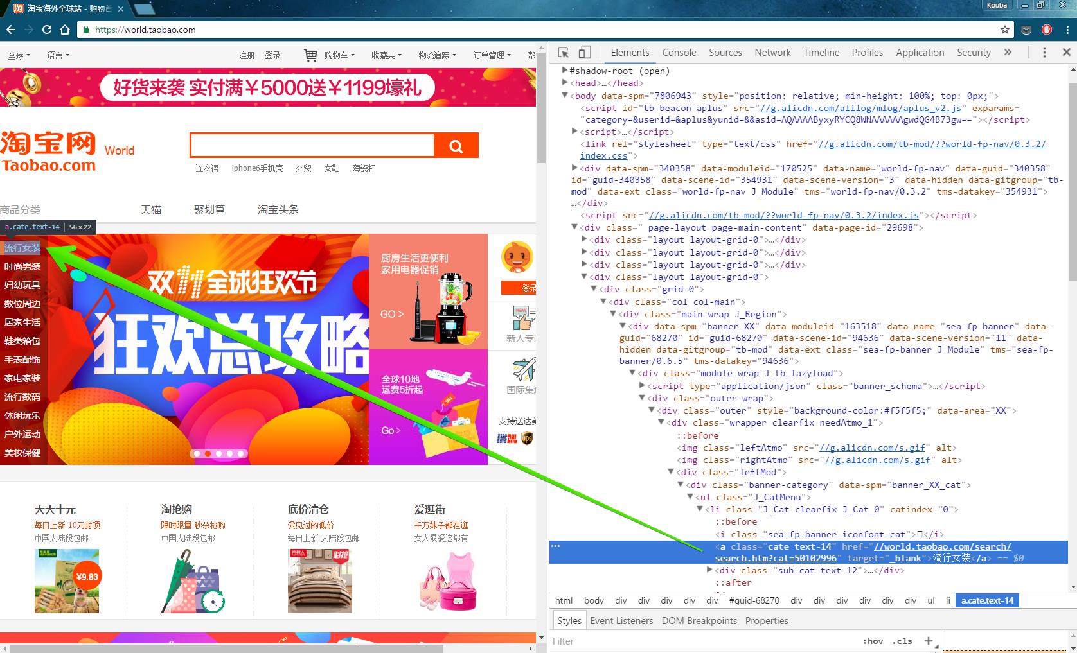Select the Elements tab
Image resolution: width=1077 pixels, height=653 pixels.
(630, 53)
